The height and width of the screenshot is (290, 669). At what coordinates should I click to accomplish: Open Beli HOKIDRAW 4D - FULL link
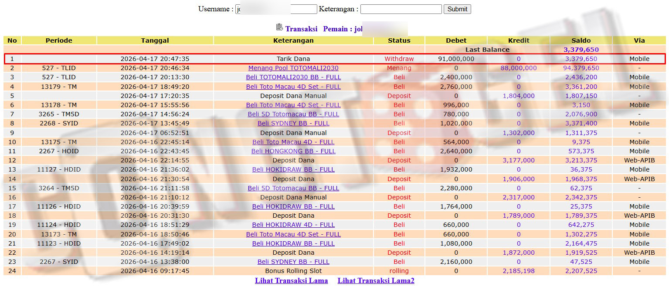click(x=293, y=225)
